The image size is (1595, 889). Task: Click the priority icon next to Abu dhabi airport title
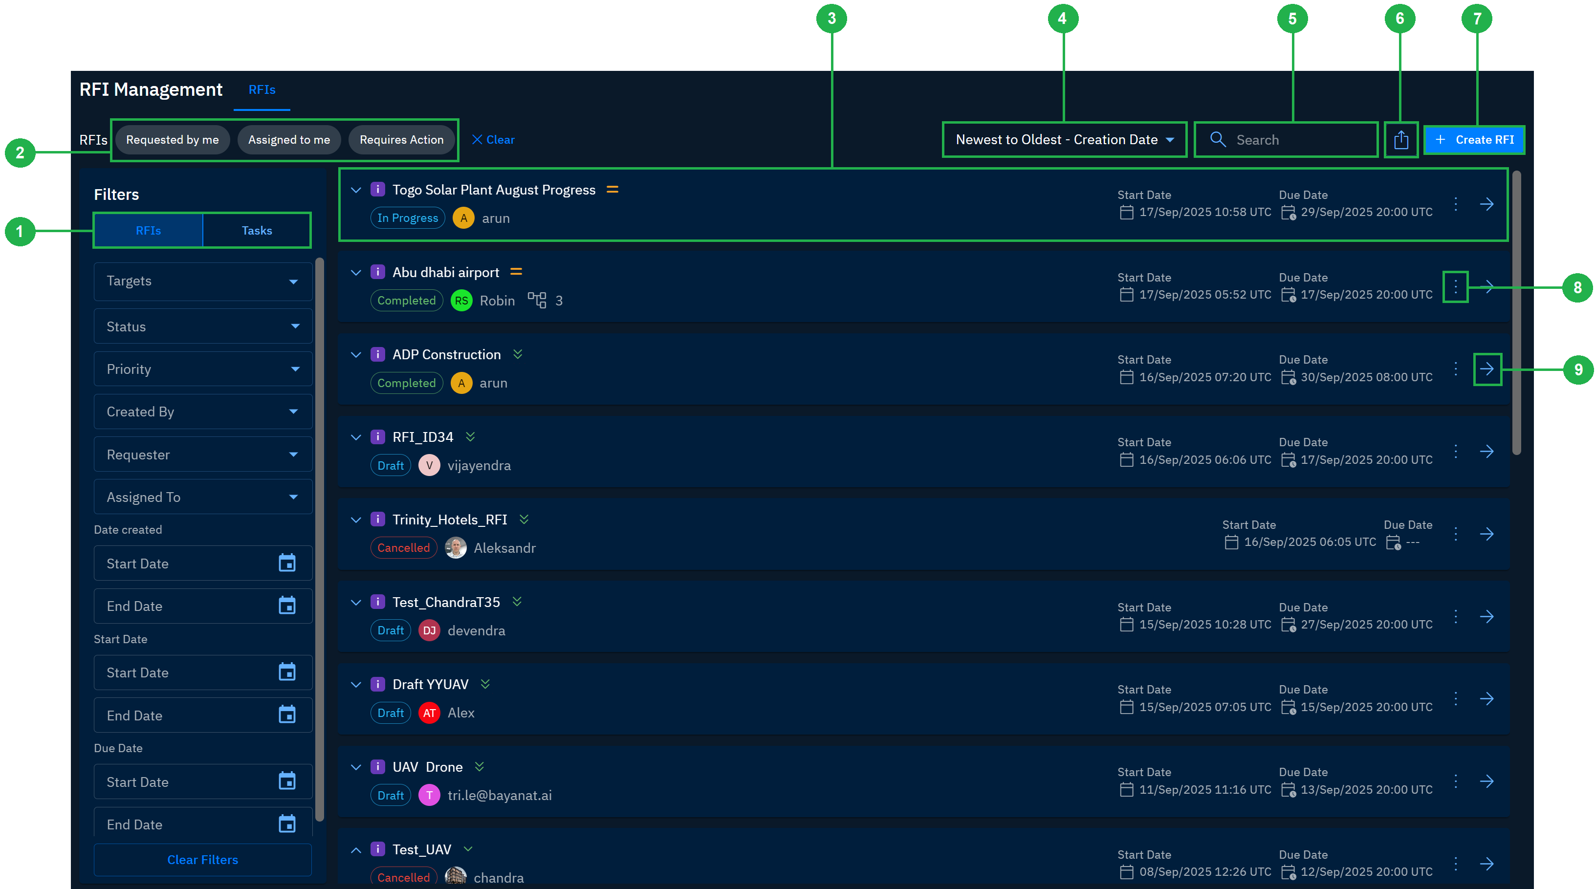pos(516,271)
